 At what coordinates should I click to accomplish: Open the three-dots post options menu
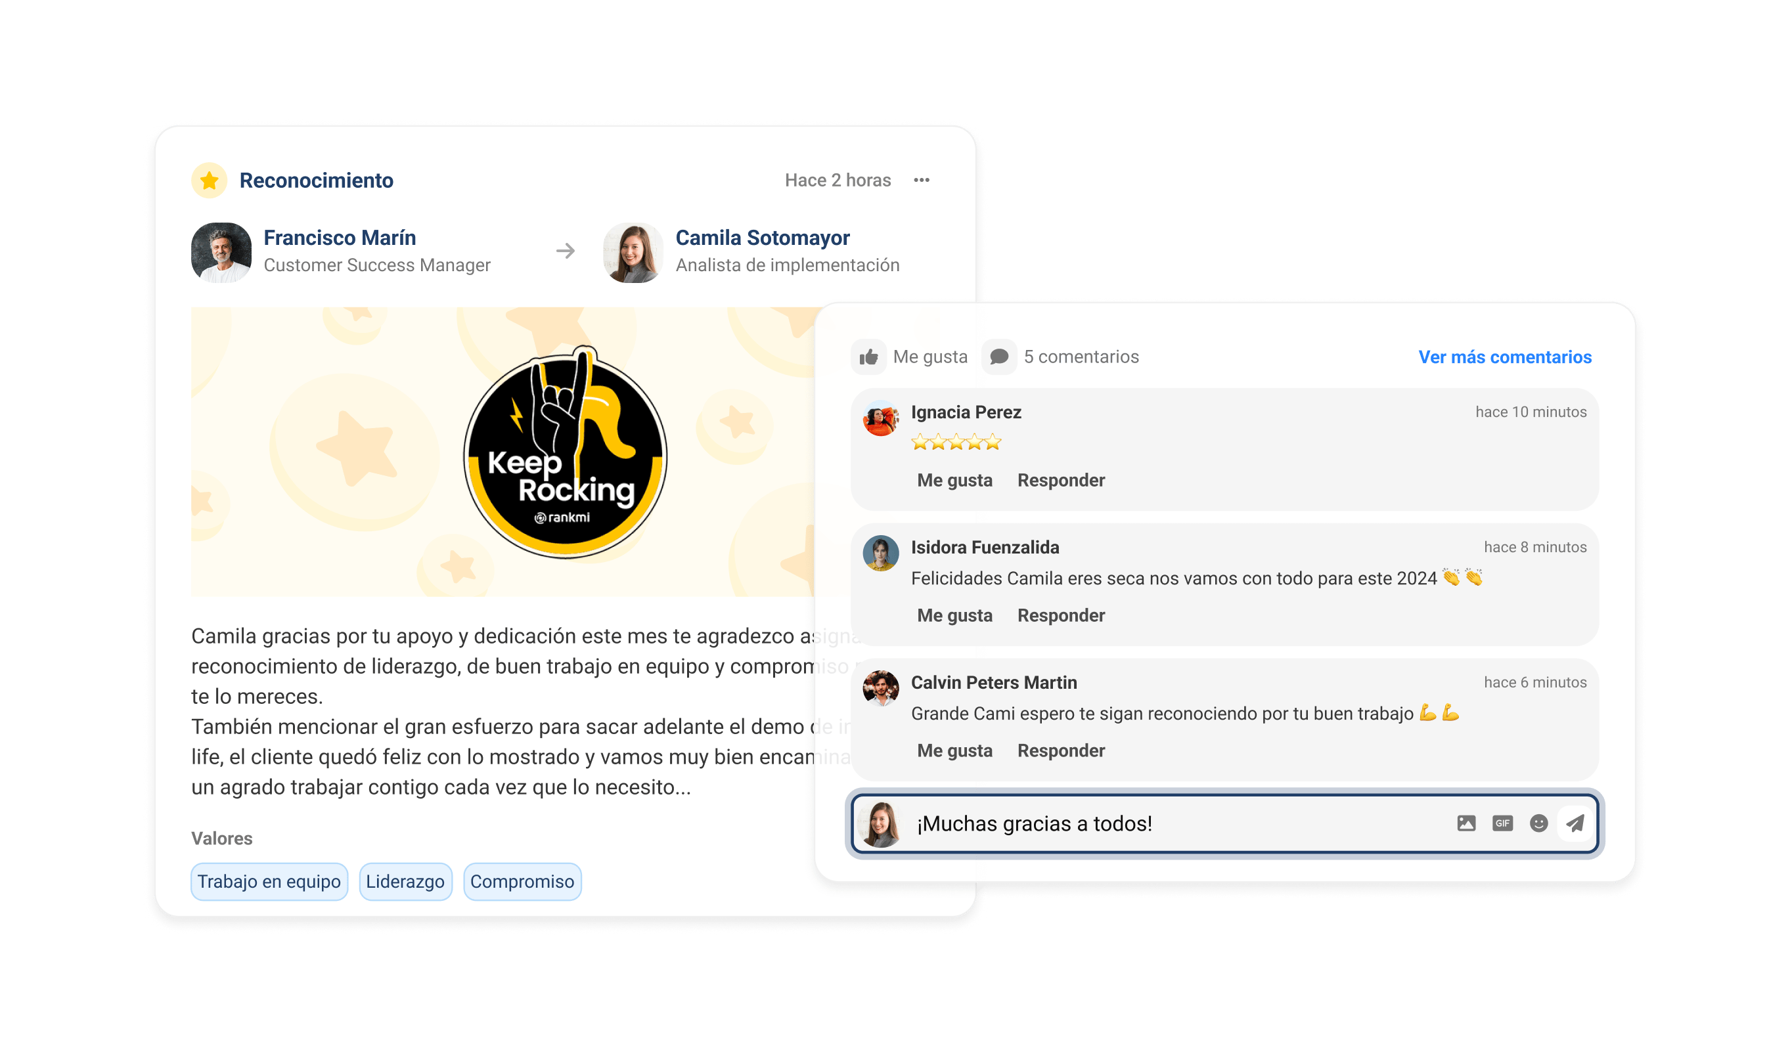(x=922, y=181)
